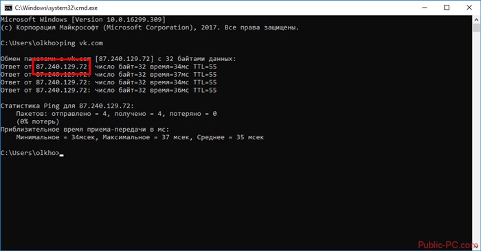Image resolution: width=481 pixels, height=251 pixels.
Task: Click the Public-PC.com watermark
Action: [447, 246]
